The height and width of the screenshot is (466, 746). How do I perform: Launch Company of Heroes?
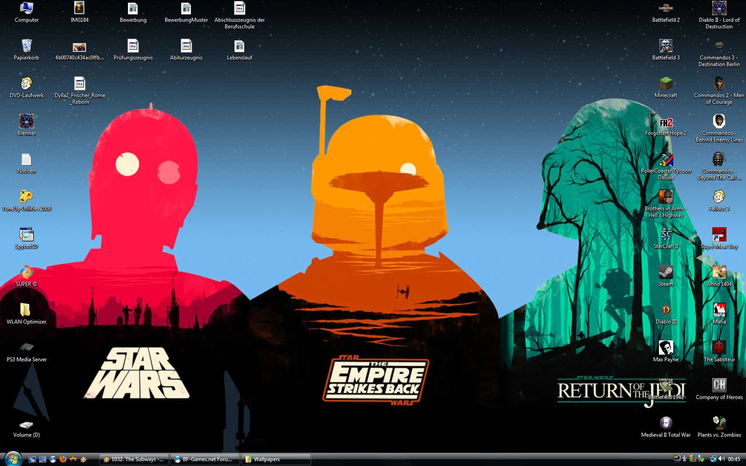(719, 390)
